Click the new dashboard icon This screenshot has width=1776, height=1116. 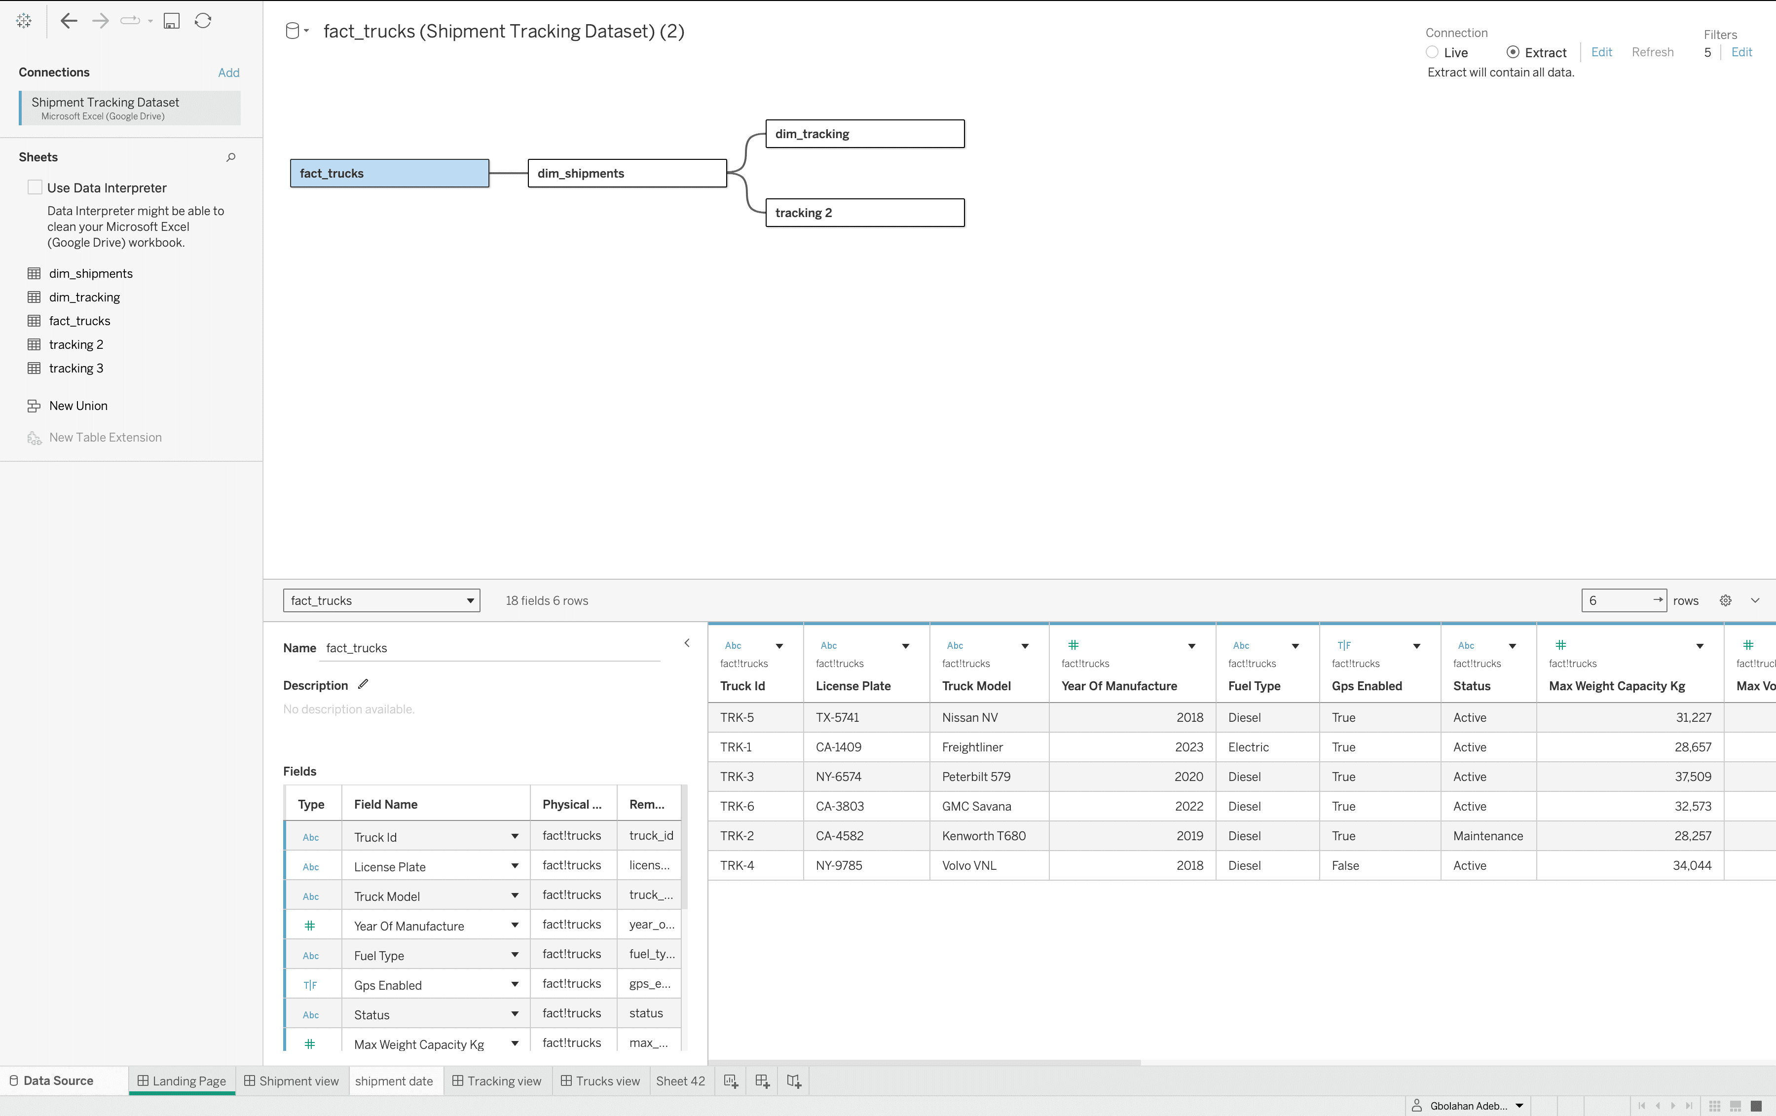tap(762, 1080)
